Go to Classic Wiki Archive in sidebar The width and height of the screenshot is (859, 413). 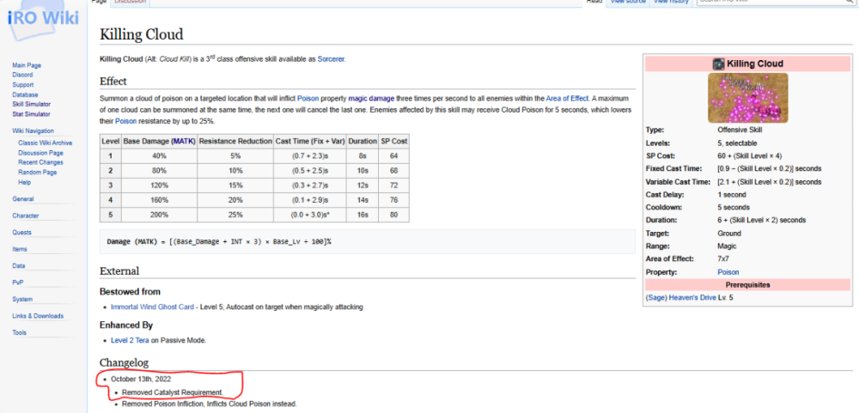click(45, 143)
